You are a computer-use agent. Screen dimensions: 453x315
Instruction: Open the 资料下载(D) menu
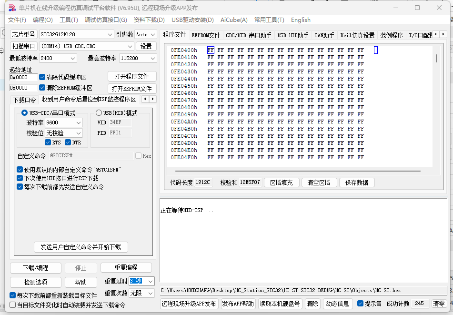click(x=149, y=20)
